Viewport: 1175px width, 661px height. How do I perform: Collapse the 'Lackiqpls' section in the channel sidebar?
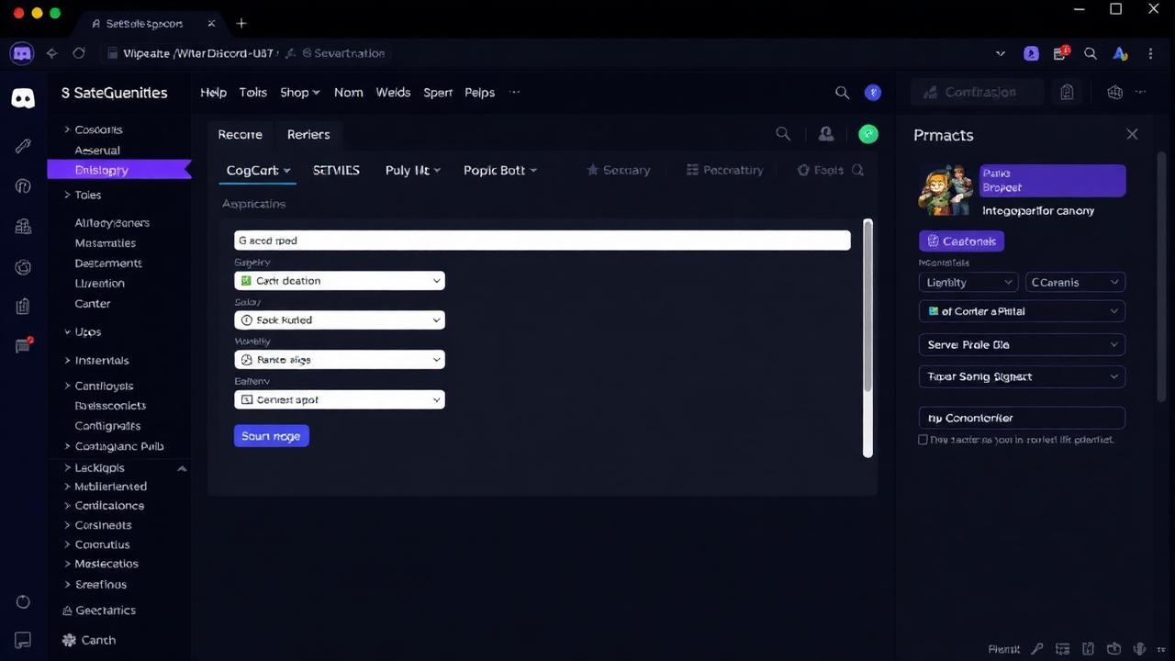(x=182, y=467)
